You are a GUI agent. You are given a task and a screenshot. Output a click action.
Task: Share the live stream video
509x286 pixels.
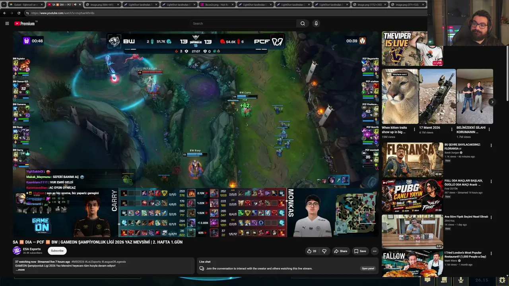pyautogui.click(x=340, y=251)
